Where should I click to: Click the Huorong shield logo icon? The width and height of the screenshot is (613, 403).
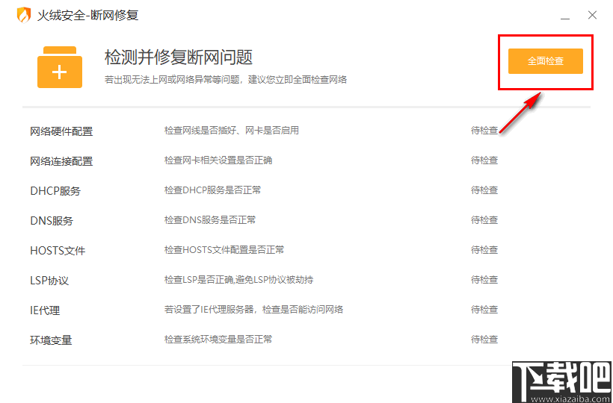pyautogui.click(x=23, y=15)
